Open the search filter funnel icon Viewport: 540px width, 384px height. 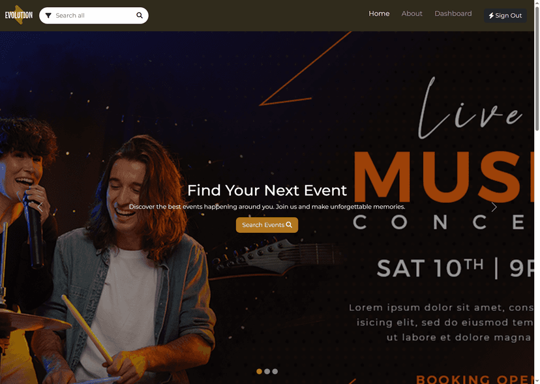click(48, 16)
